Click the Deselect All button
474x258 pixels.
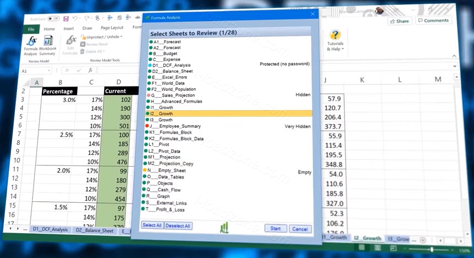[177, 226]
